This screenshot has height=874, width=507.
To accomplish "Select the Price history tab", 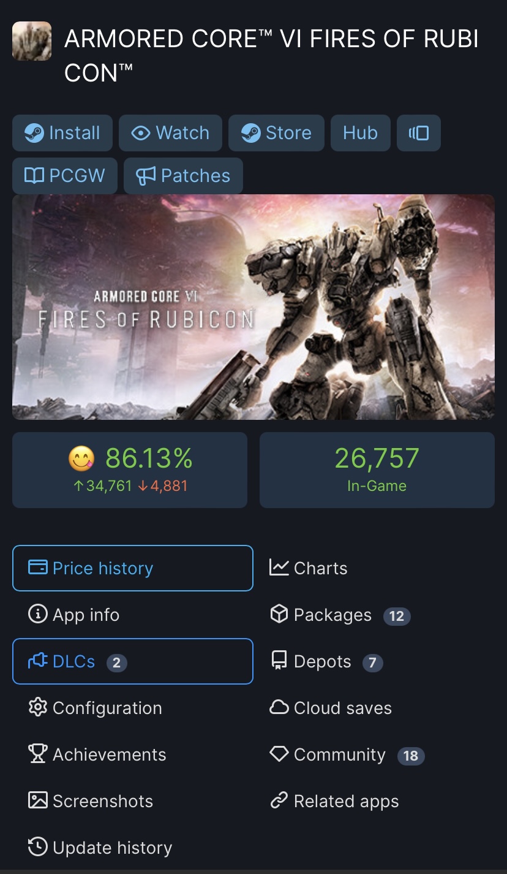I will [x=133, y=568].
